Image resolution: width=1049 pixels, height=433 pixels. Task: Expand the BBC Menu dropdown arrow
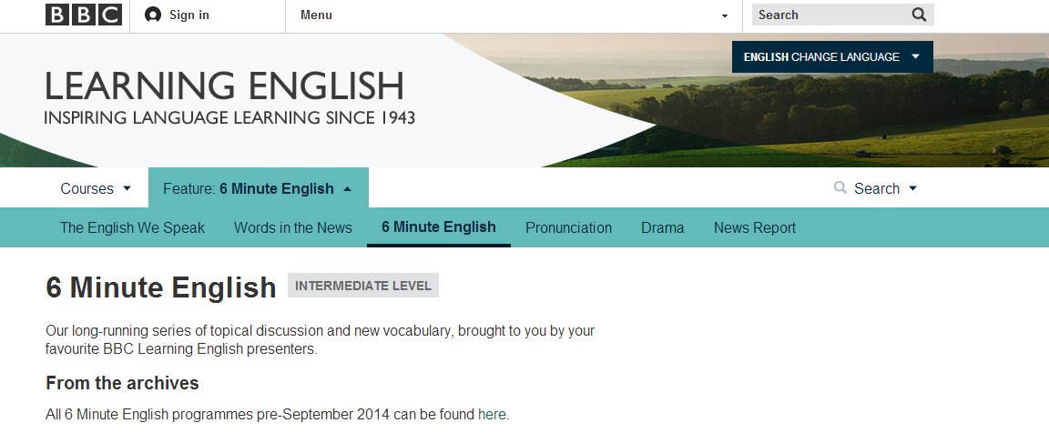[725, 16]
